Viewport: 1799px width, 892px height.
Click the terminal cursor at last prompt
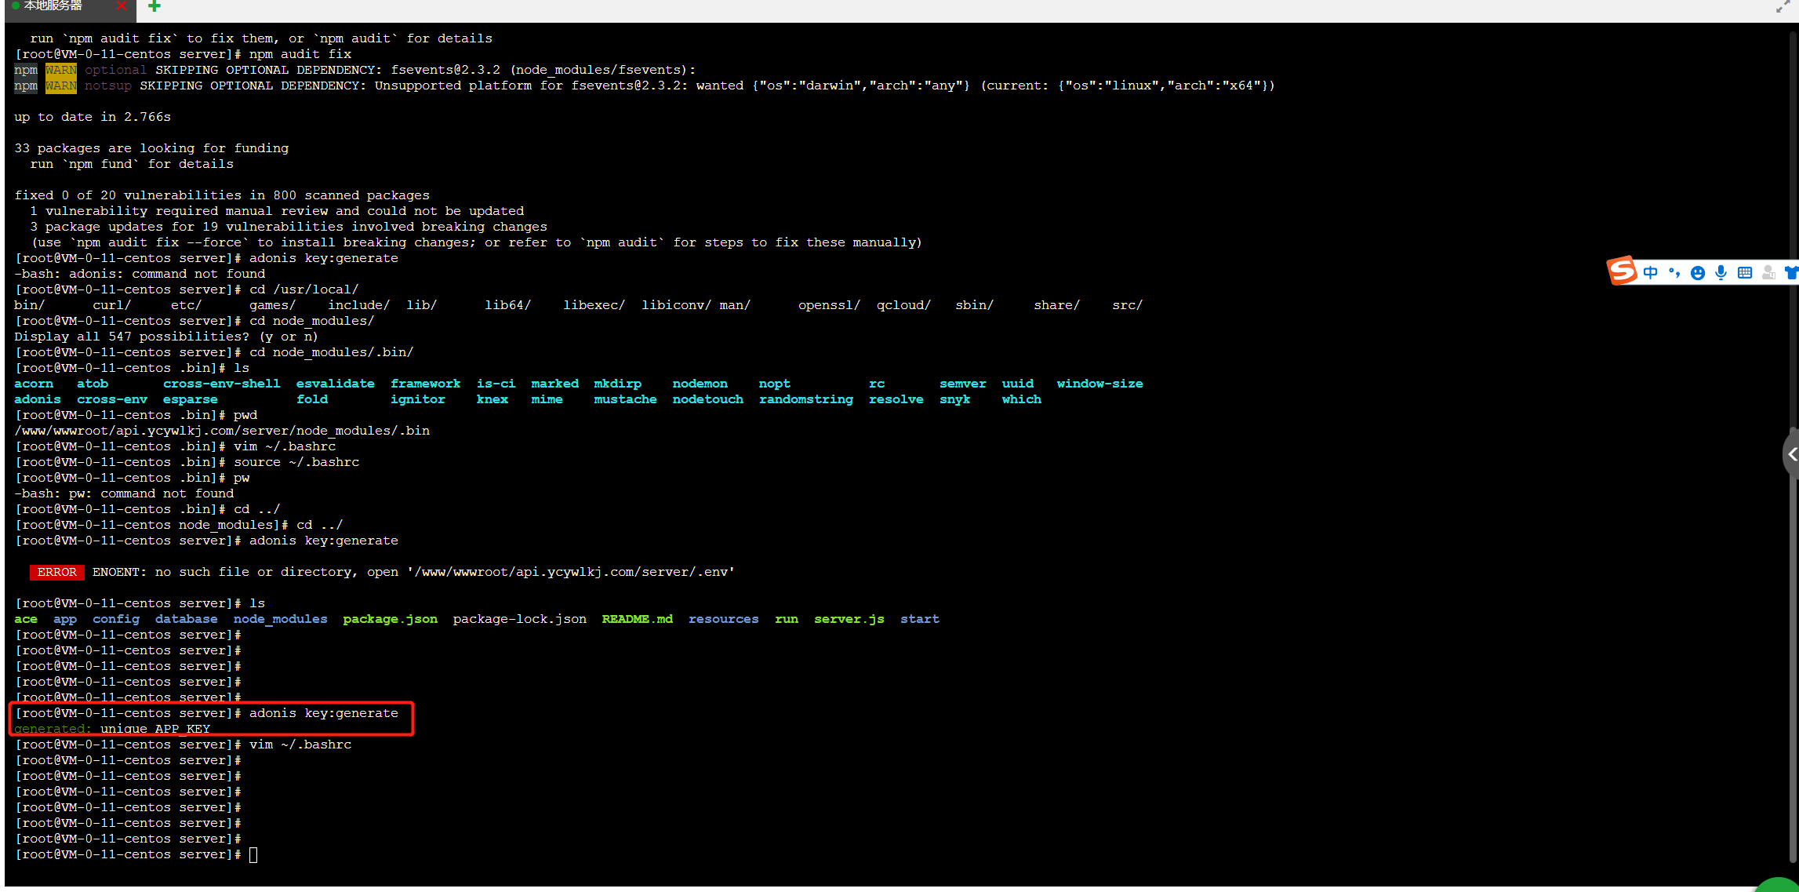[x=253, y=854]
